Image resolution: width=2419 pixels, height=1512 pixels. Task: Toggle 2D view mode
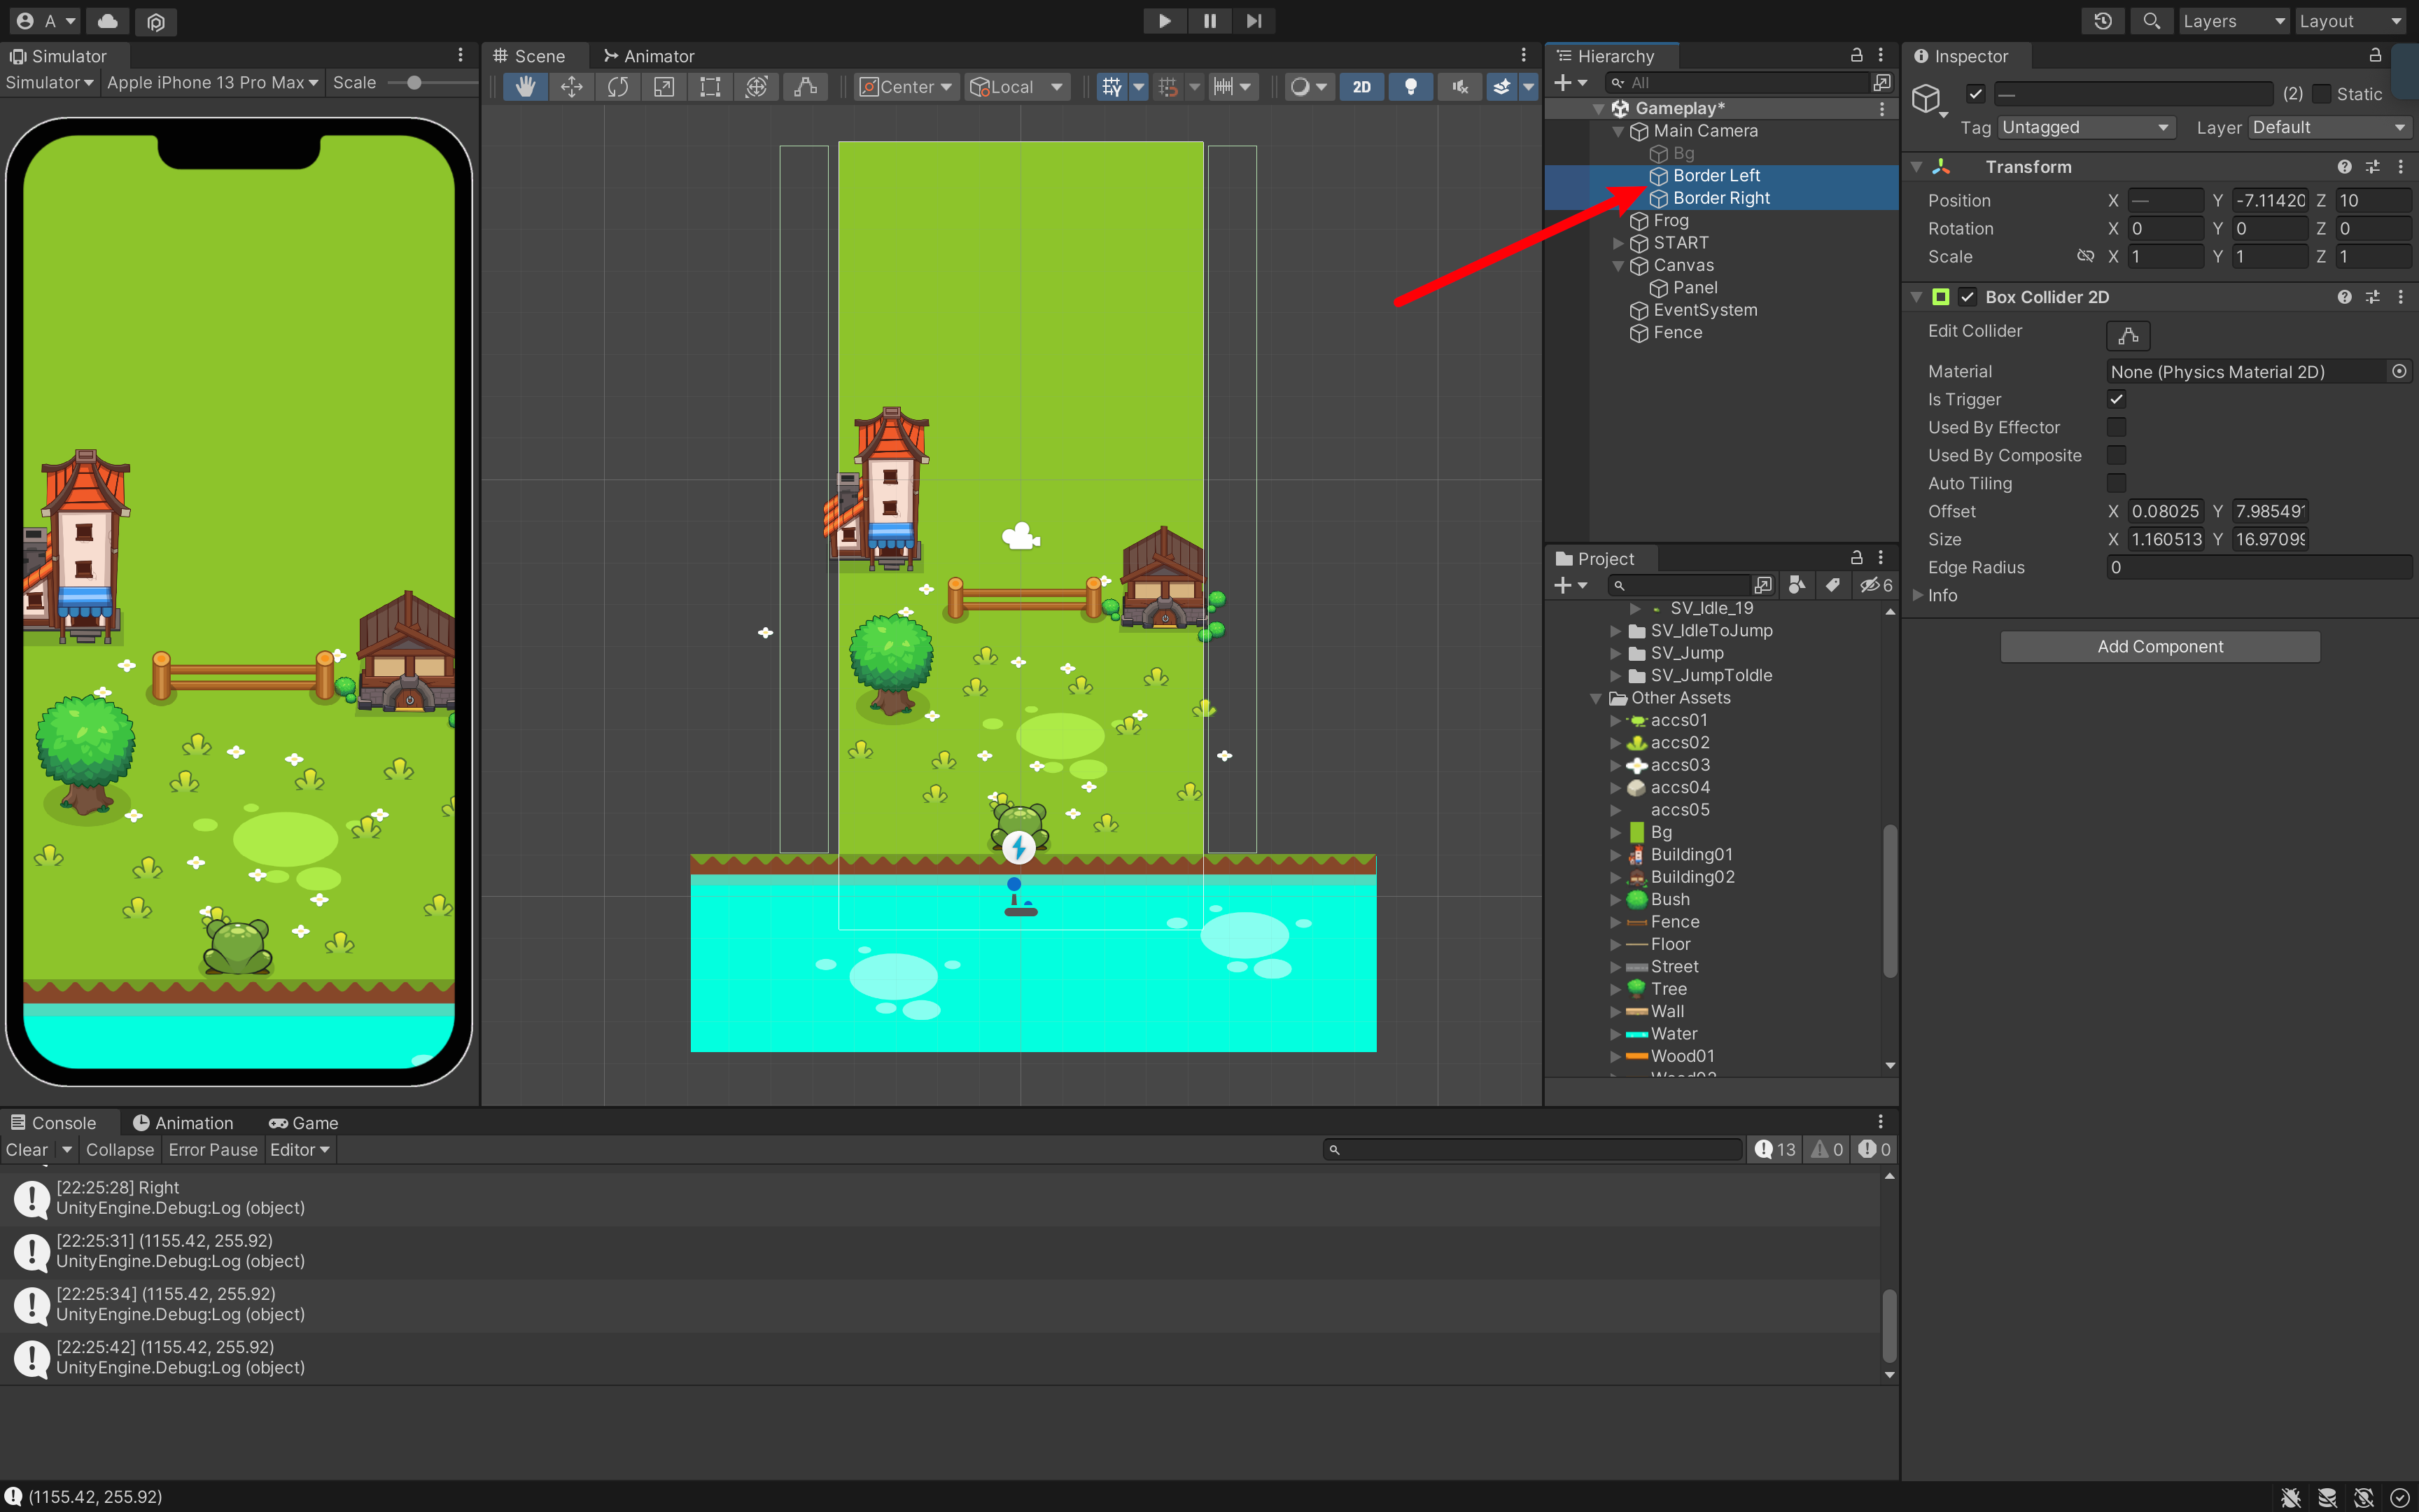click(x=1361, y=87)
